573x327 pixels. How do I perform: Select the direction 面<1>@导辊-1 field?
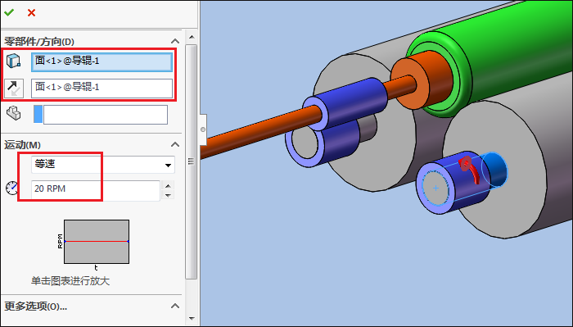[x=102, y=89]
